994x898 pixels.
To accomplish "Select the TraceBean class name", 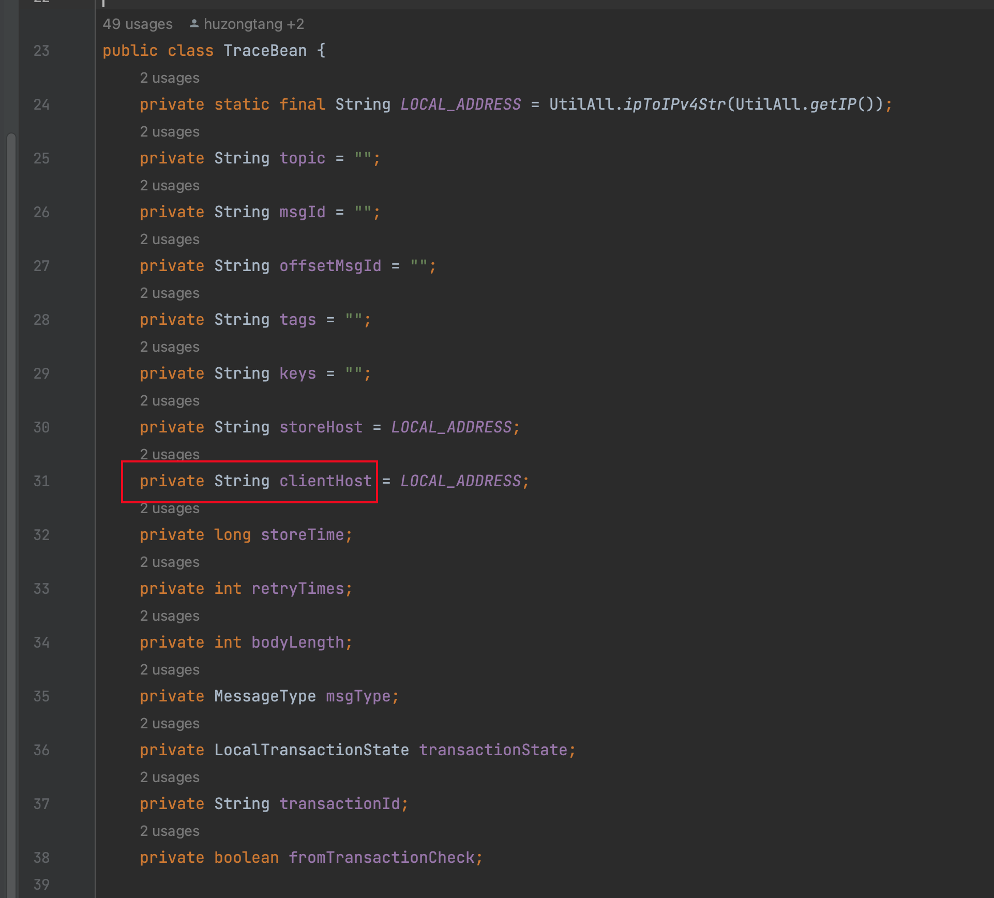I will (265, 50).
